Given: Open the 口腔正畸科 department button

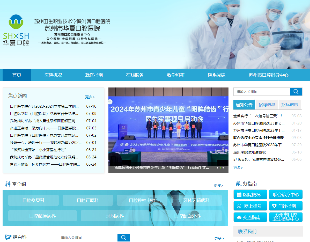Looking at the screenshot, I should [88, 200].
